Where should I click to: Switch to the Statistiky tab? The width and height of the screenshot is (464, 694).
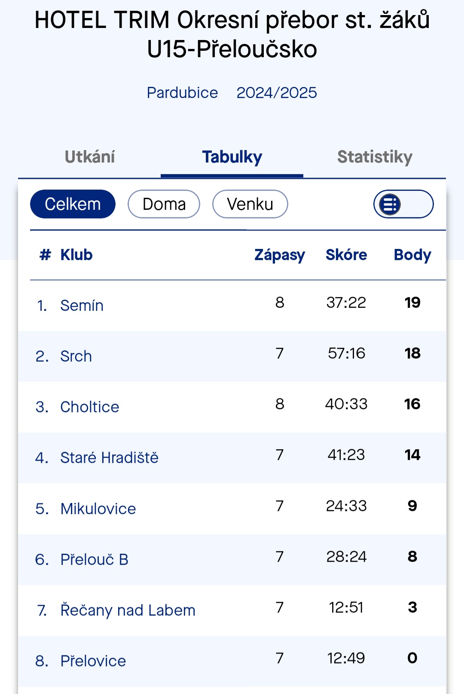[x=375, y=157]
